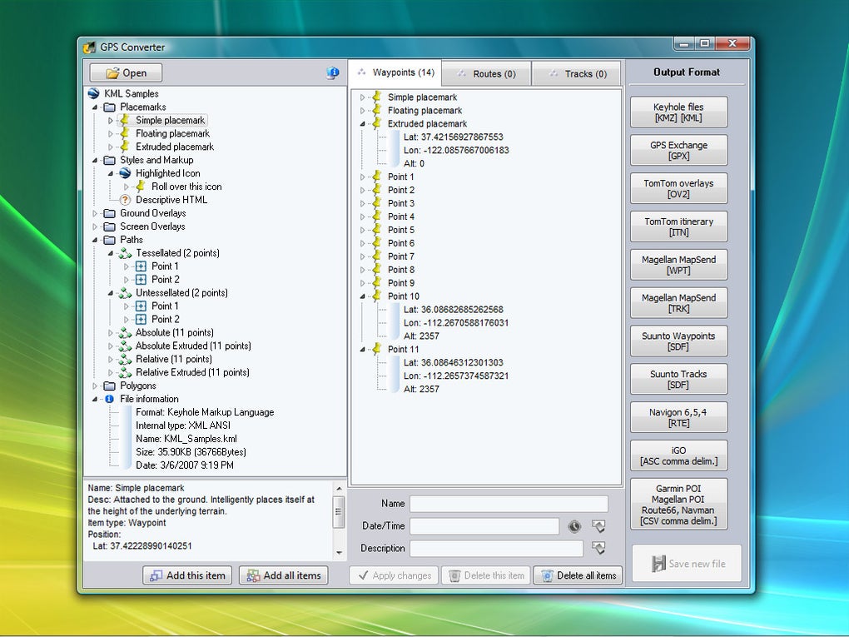Select 'Name: KML_Samples.kml' file info row
The width and height of the screenshot is (849, 637).
point(186,439)
